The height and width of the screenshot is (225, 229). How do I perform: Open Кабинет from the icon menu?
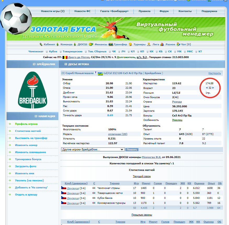coord(49,44)
